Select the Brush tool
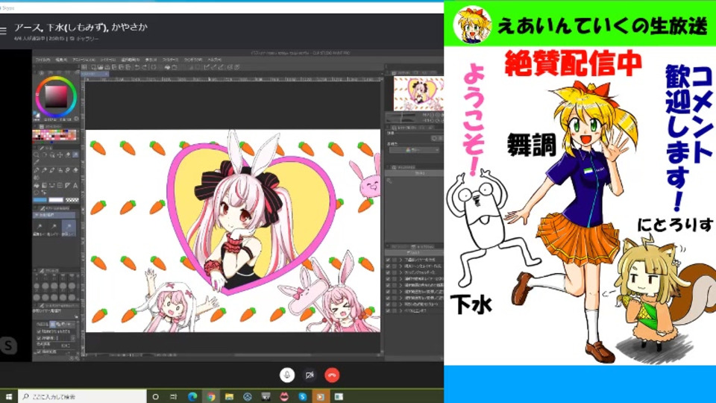The height and width of the screenshot is (403, 716). (52, 170)
